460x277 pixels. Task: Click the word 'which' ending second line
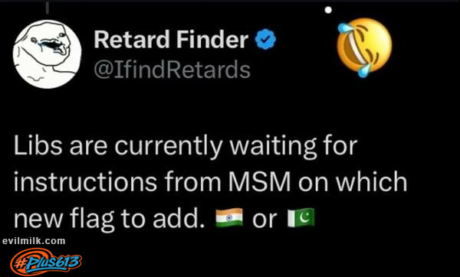tap(371, 181)
